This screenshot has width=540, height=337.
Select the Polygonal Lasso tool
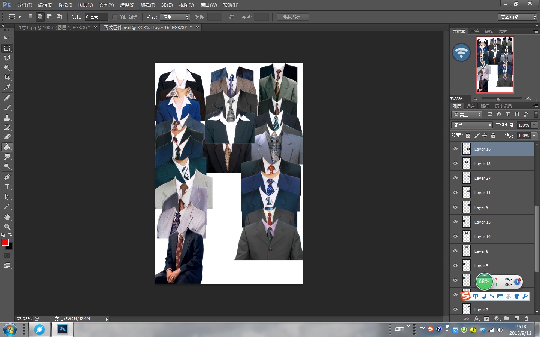click(x=7, y=58)
